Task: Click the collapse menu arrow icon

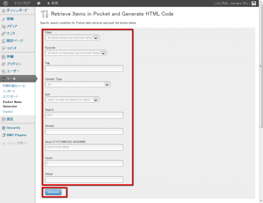Action: (x=4, y=143)
